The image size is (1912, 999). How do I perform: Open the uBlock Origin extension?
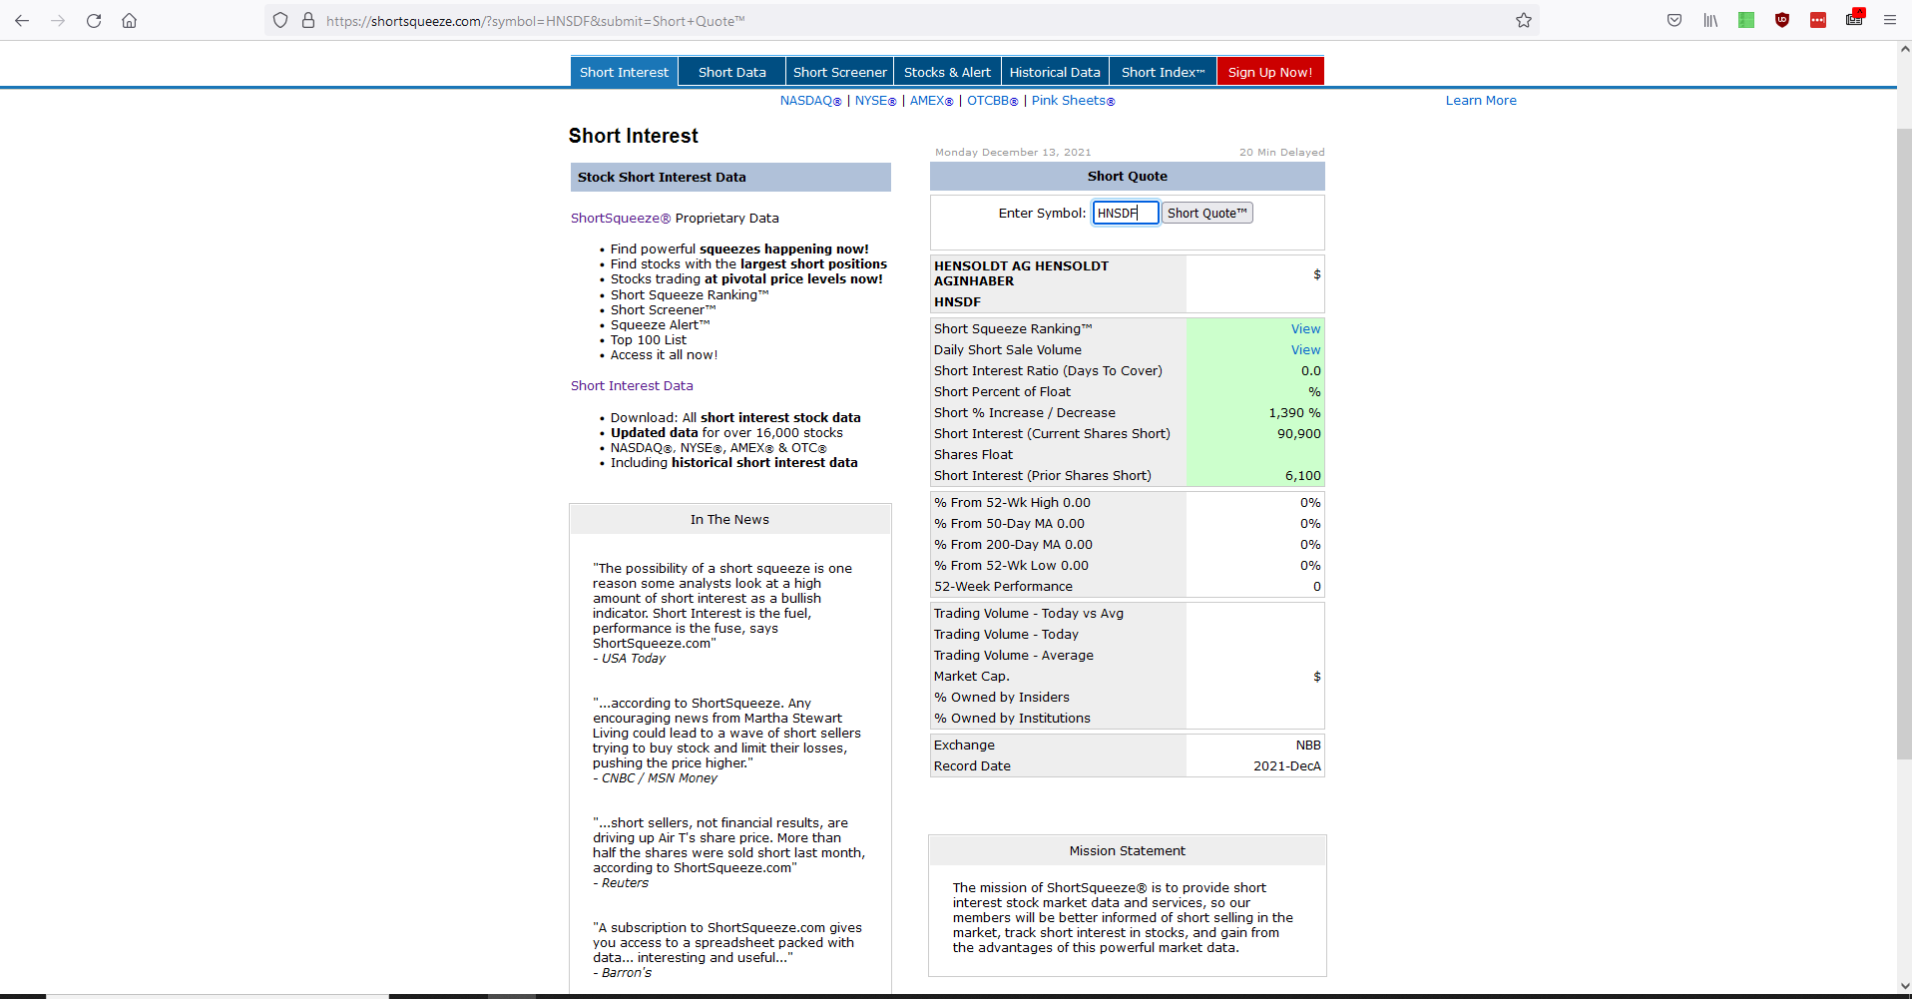pyautogui.click(x=1782, y=20)
